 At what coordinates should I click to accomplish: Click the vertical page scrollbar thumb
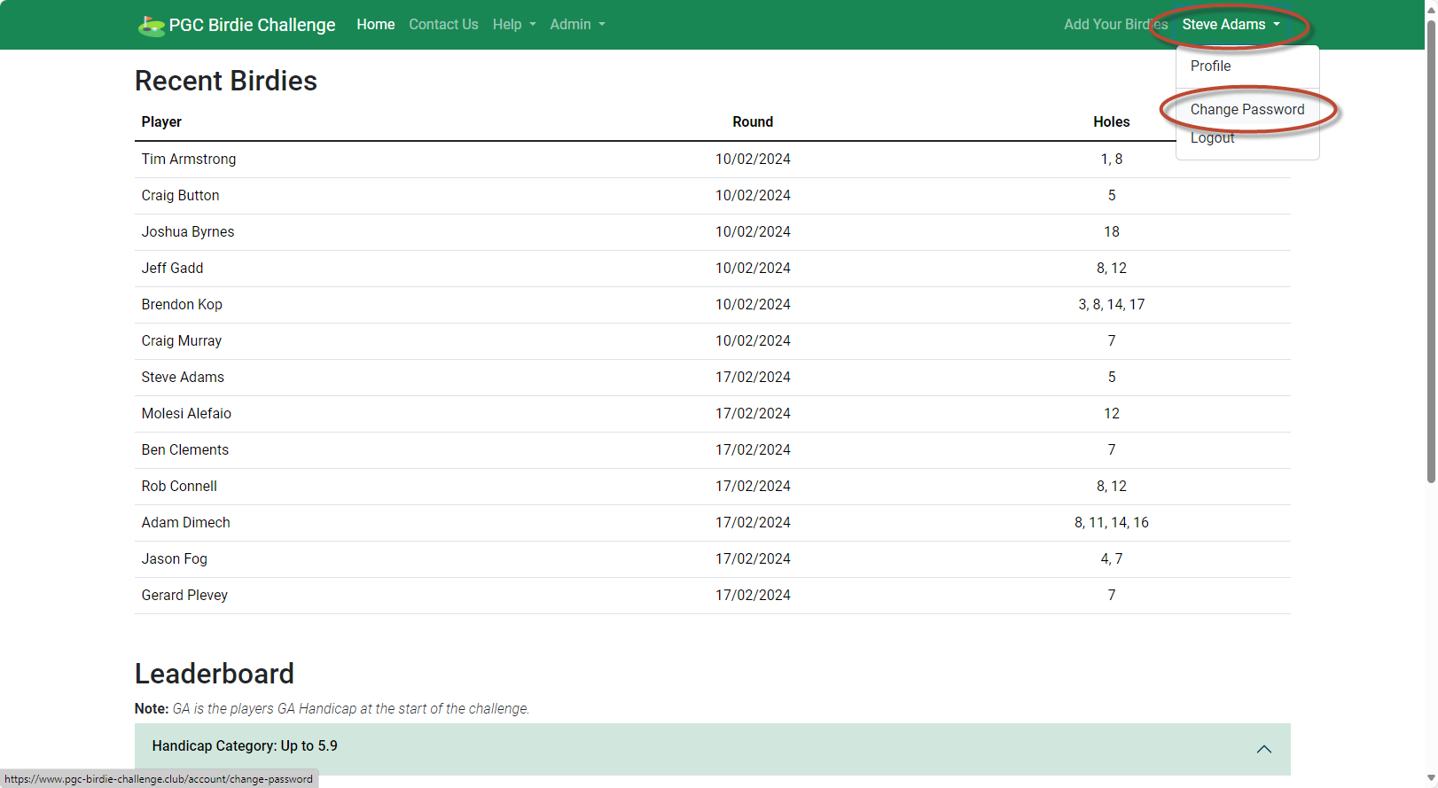coord(1430,248)
